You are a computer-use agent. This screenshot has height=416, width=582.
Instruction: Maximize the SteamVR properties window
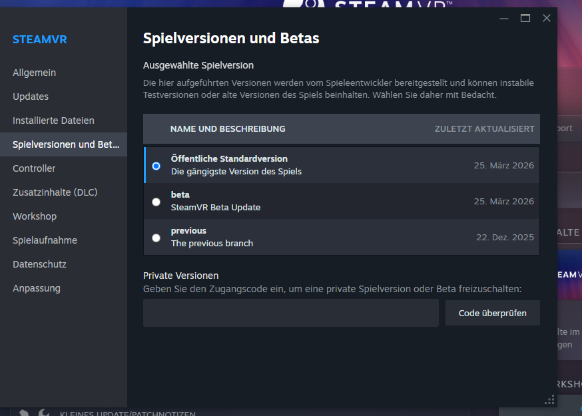point(525,18)
